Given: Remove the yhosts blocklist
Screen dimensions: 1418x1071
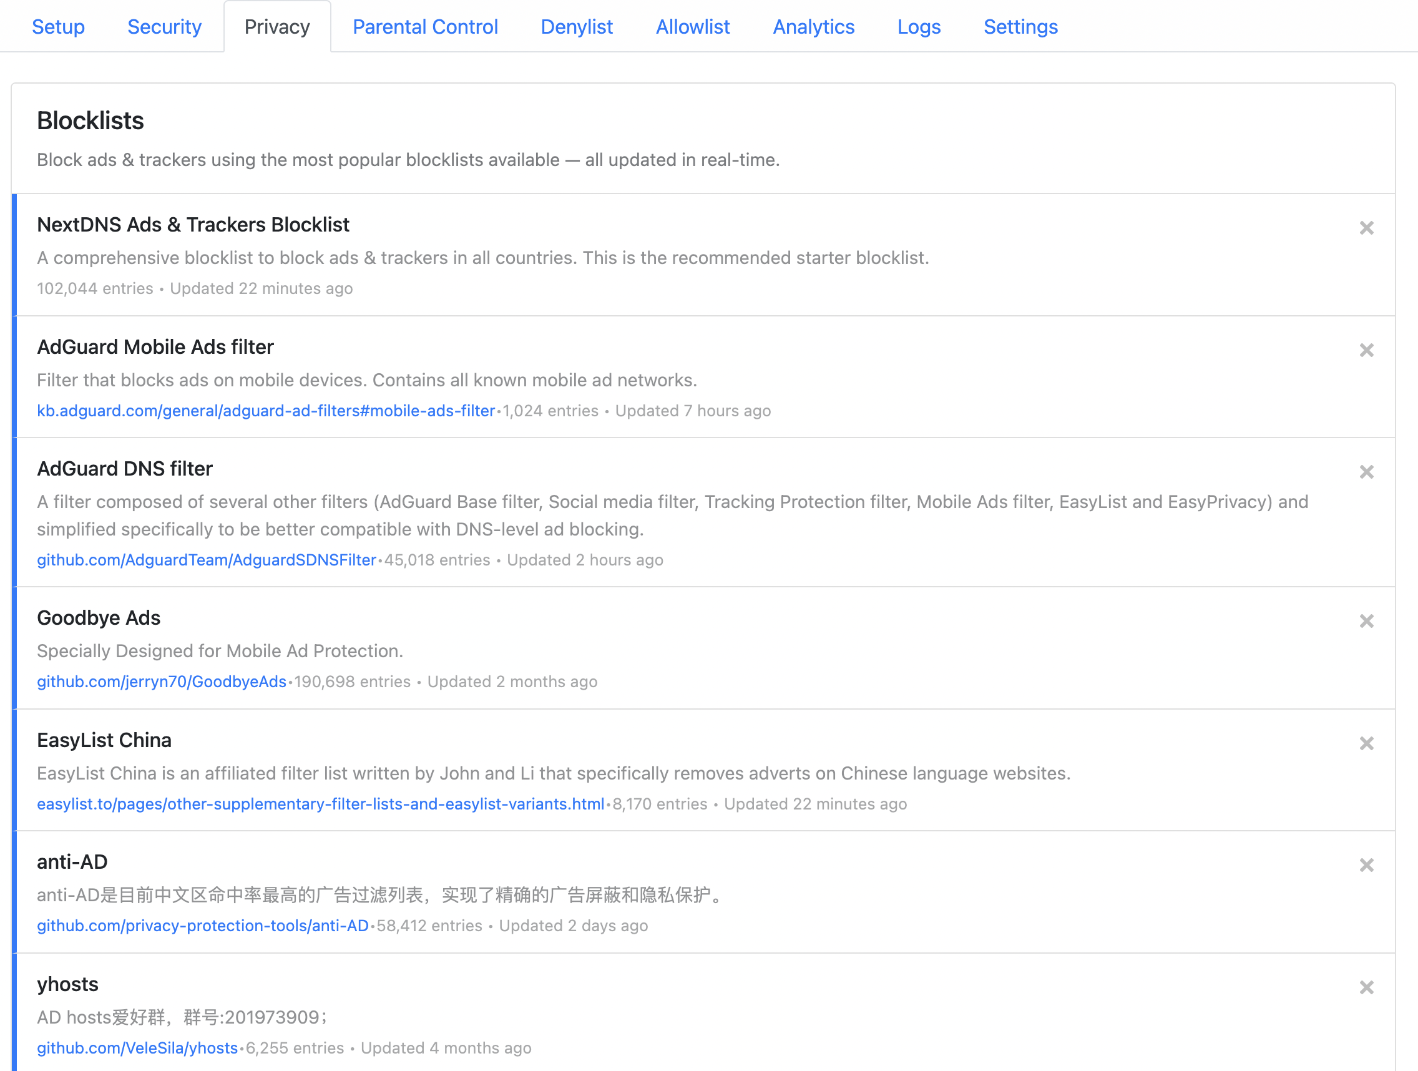Looking at the screenshot, I should [x=1366, y=987].
